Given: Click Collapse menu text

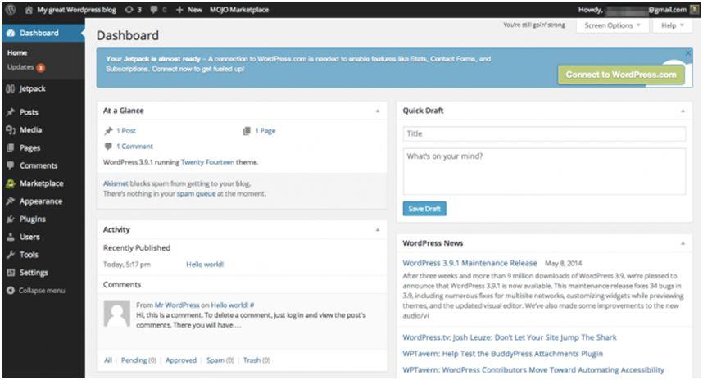Looking at the screenshot, I should click(x=42, y=291).
